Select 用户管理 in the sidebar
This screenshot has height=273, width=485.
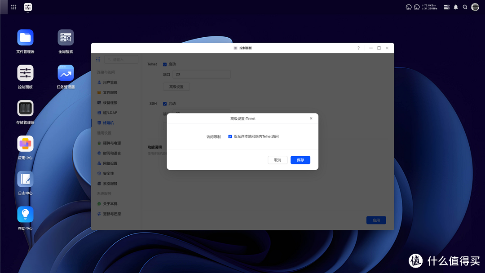[110, 83]
